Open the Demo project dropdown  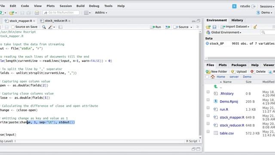(x=264, y=12)
